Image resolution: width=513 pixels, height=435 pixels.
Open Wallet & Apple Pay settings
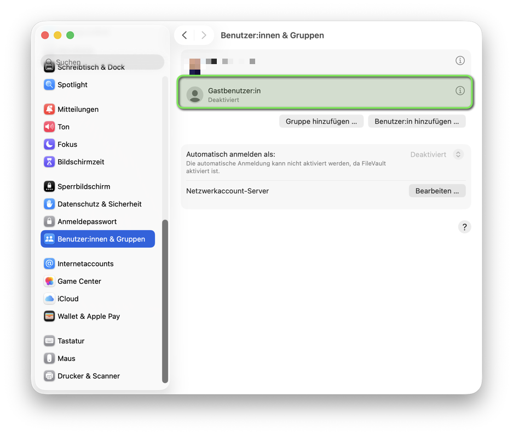[88, 317]
